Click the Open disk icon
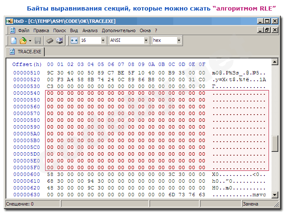The width and height of the screenshot is (285, 214). [59, 41]
